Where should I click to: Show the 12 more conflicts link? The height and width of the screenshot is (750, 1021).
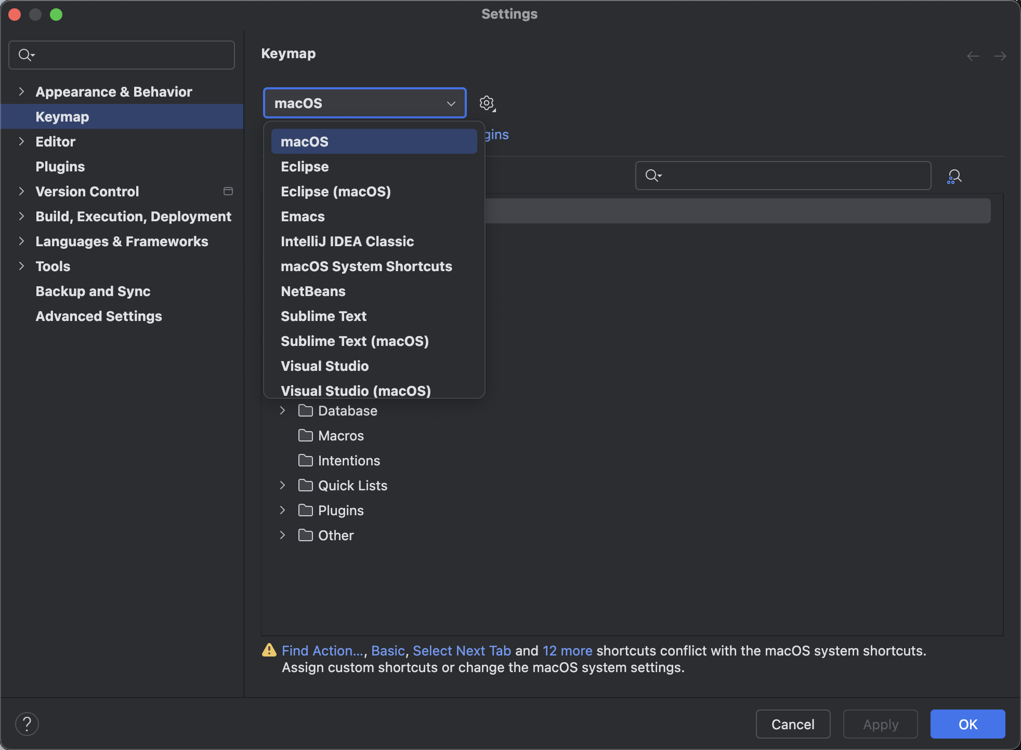point(568,651)
